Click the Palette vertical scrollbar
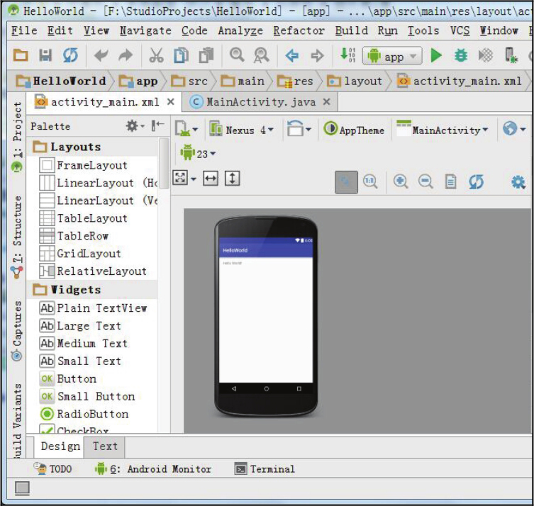Screen dimensions: 534x506 click(165, 164)
